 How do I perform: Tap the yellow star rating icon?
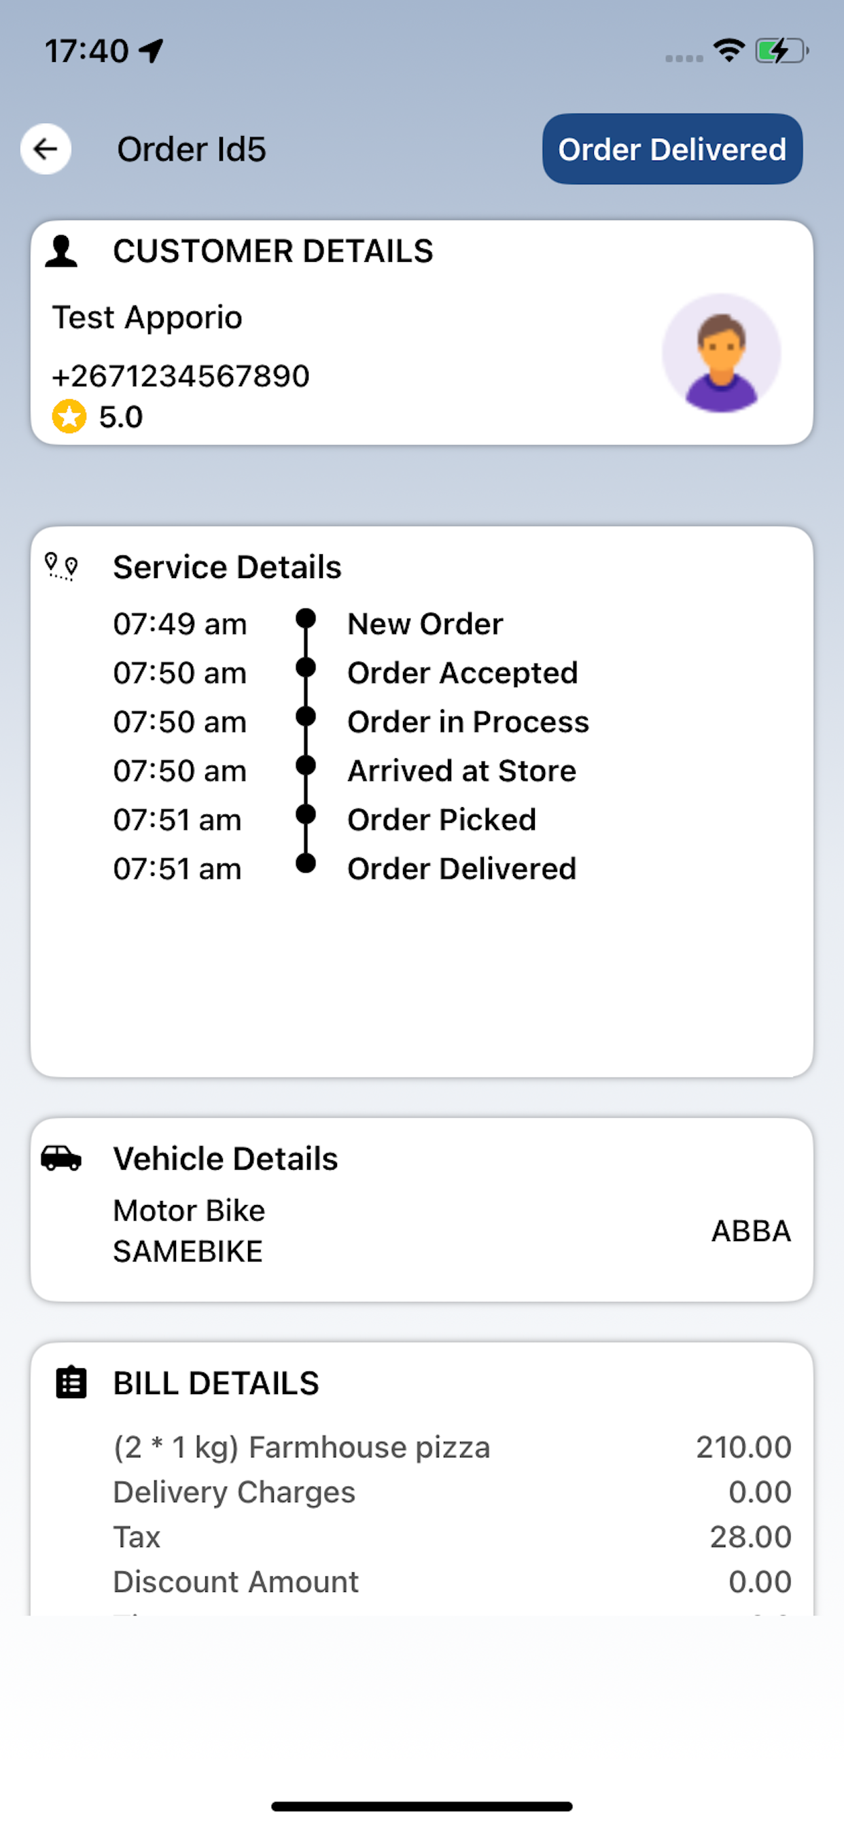pyautogui.click(x=69, y=417)
